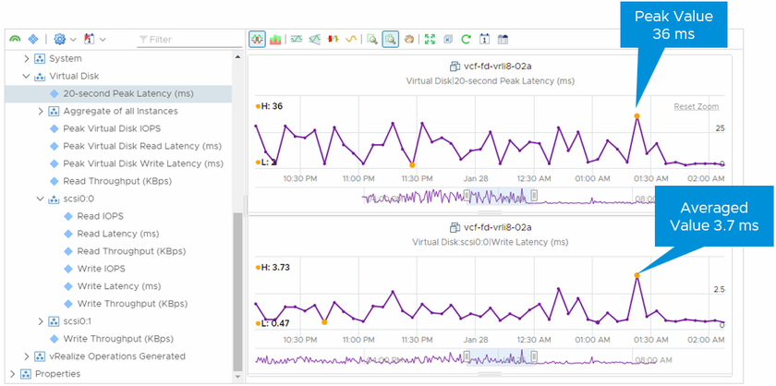This screenshot has height=386, width=776.
Task: Open the gear settings dropdown
Action: (x=65, y=40)
